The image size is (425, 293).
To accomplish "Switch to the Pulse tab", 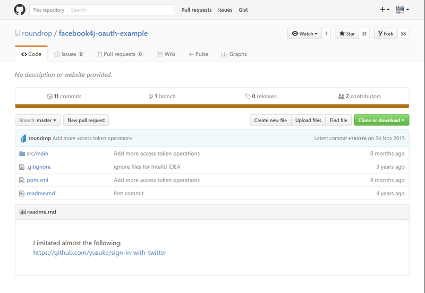I will coord(198,54).
